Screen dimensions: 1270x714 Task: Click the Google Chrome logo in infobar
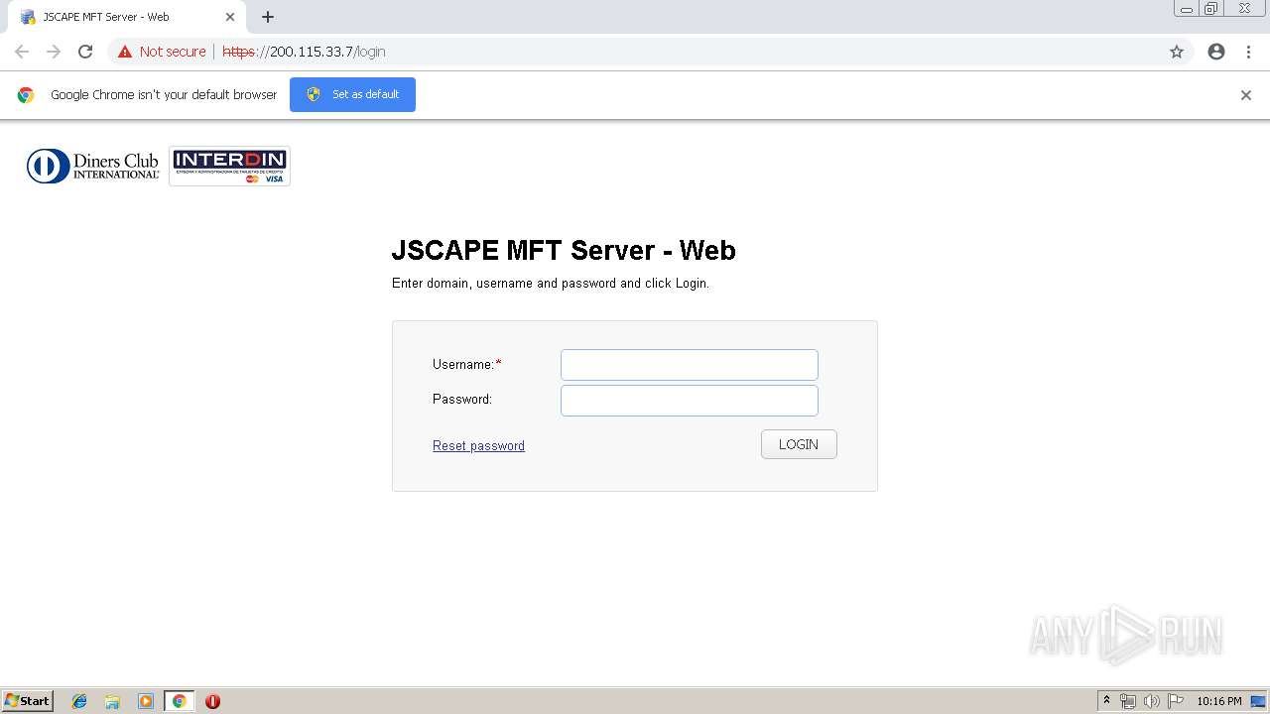[26, 95]
